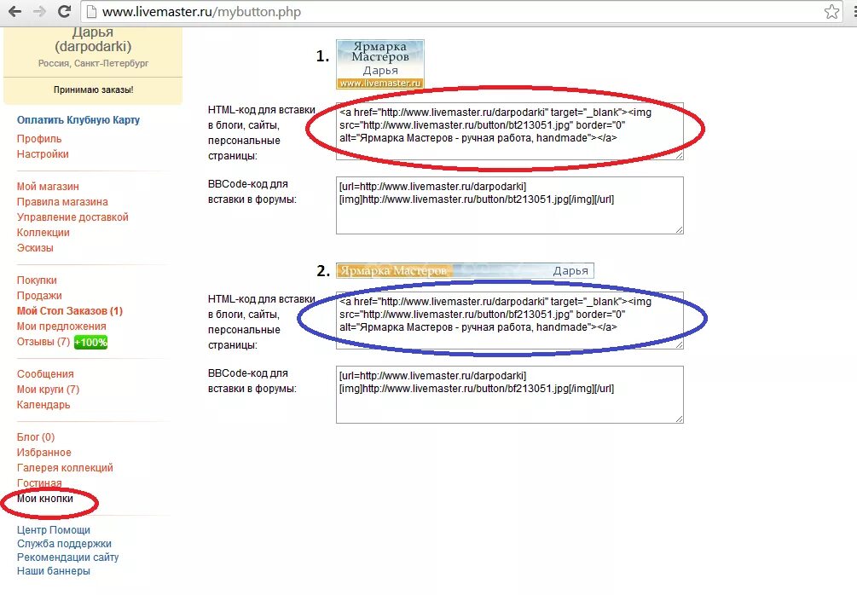This screenshot has width=857, height=595.
Task: Click the browser forward arrow
Action: 39,11
